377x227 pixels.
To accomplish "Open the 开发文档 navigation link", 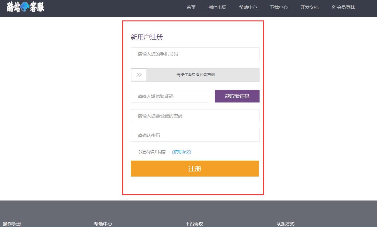I will point(309,7).
